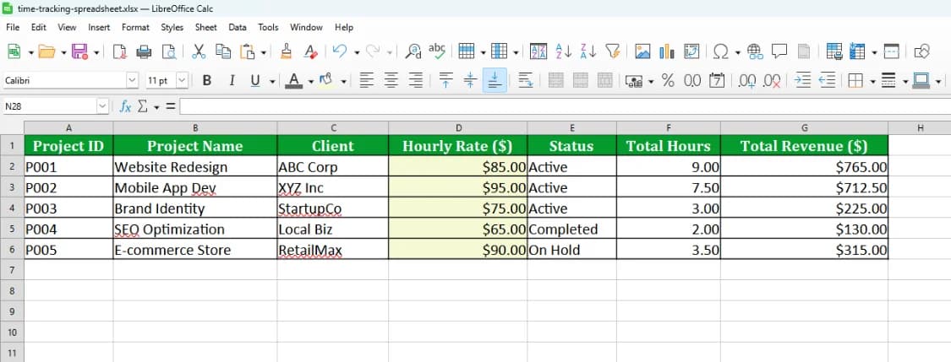Open the Draw shapes icon

point(922,51)
